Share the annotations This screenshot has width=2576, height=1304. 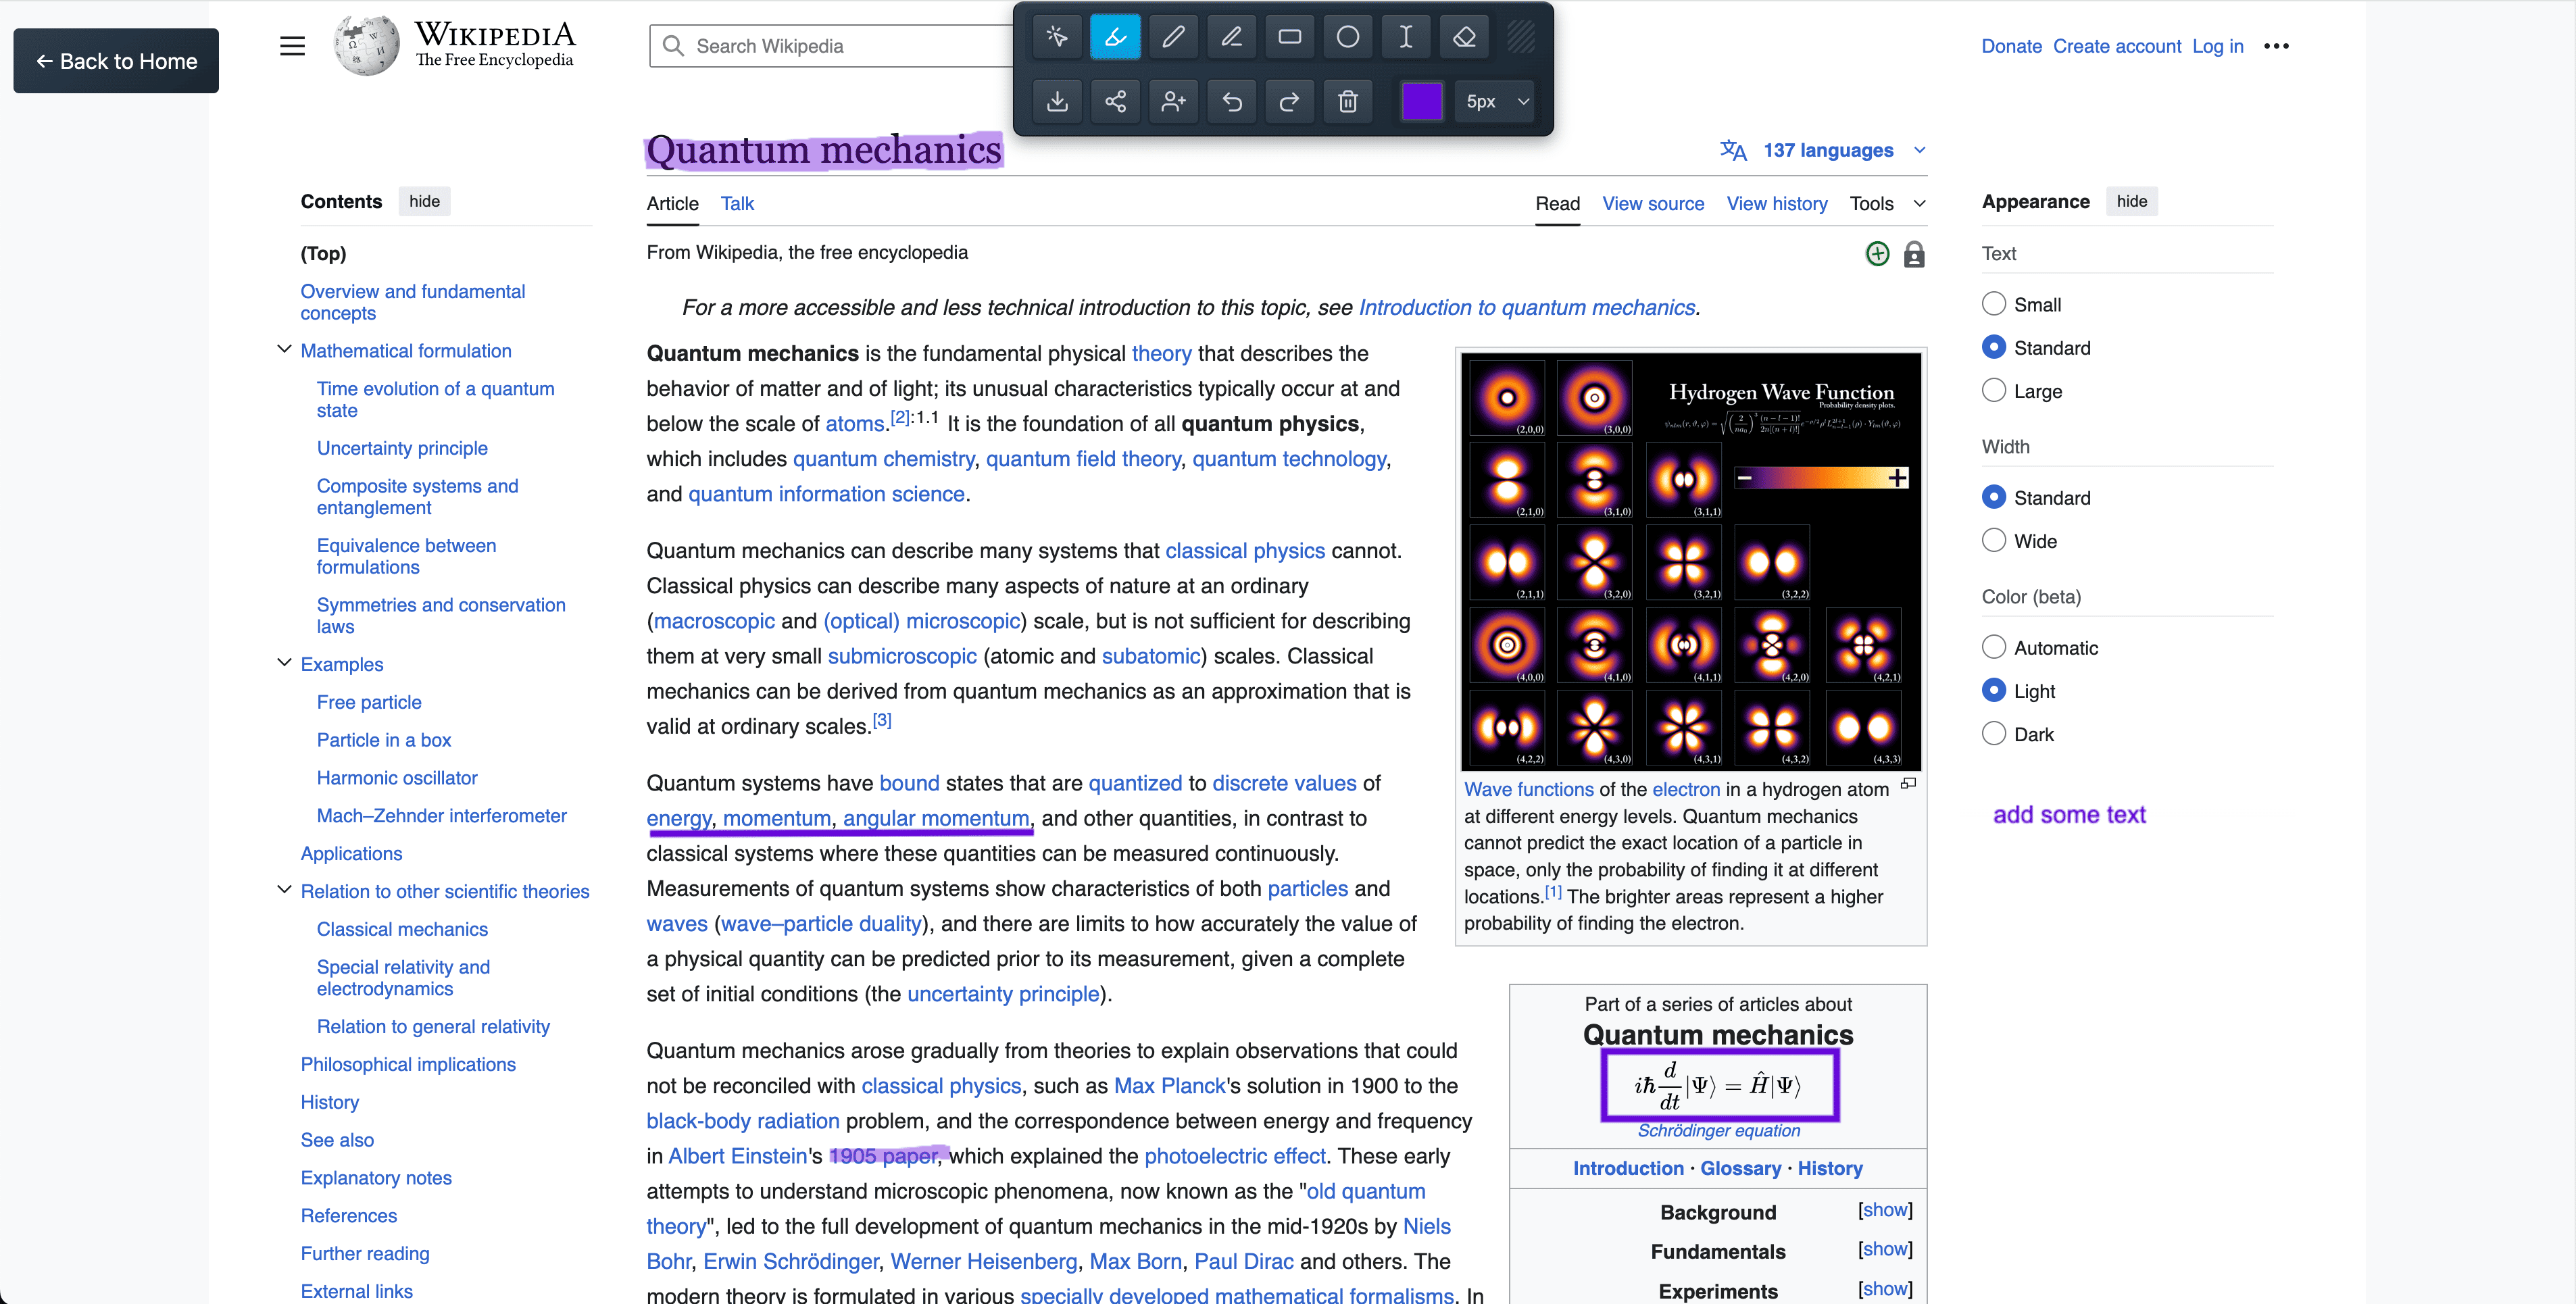point(1115,101)
